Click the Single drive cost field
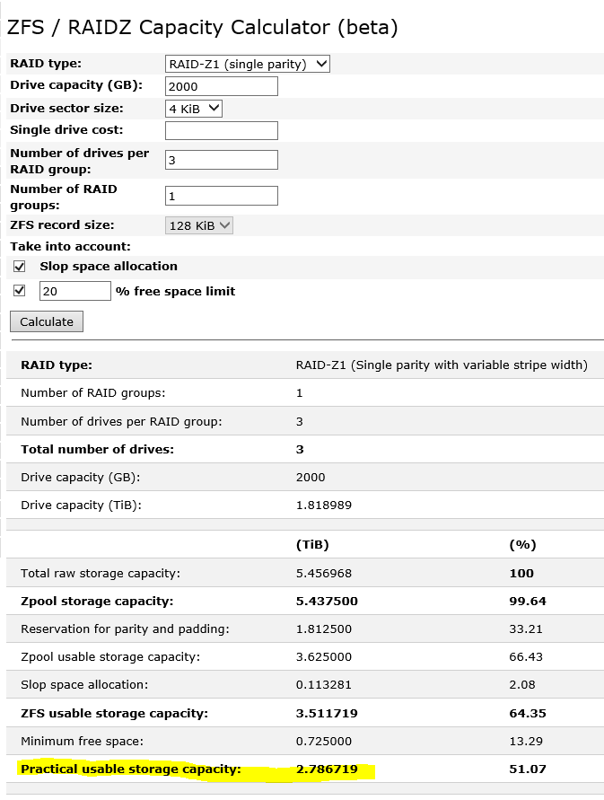The width and height of the screenshot is (604, 800). click(x=222, y=130)
